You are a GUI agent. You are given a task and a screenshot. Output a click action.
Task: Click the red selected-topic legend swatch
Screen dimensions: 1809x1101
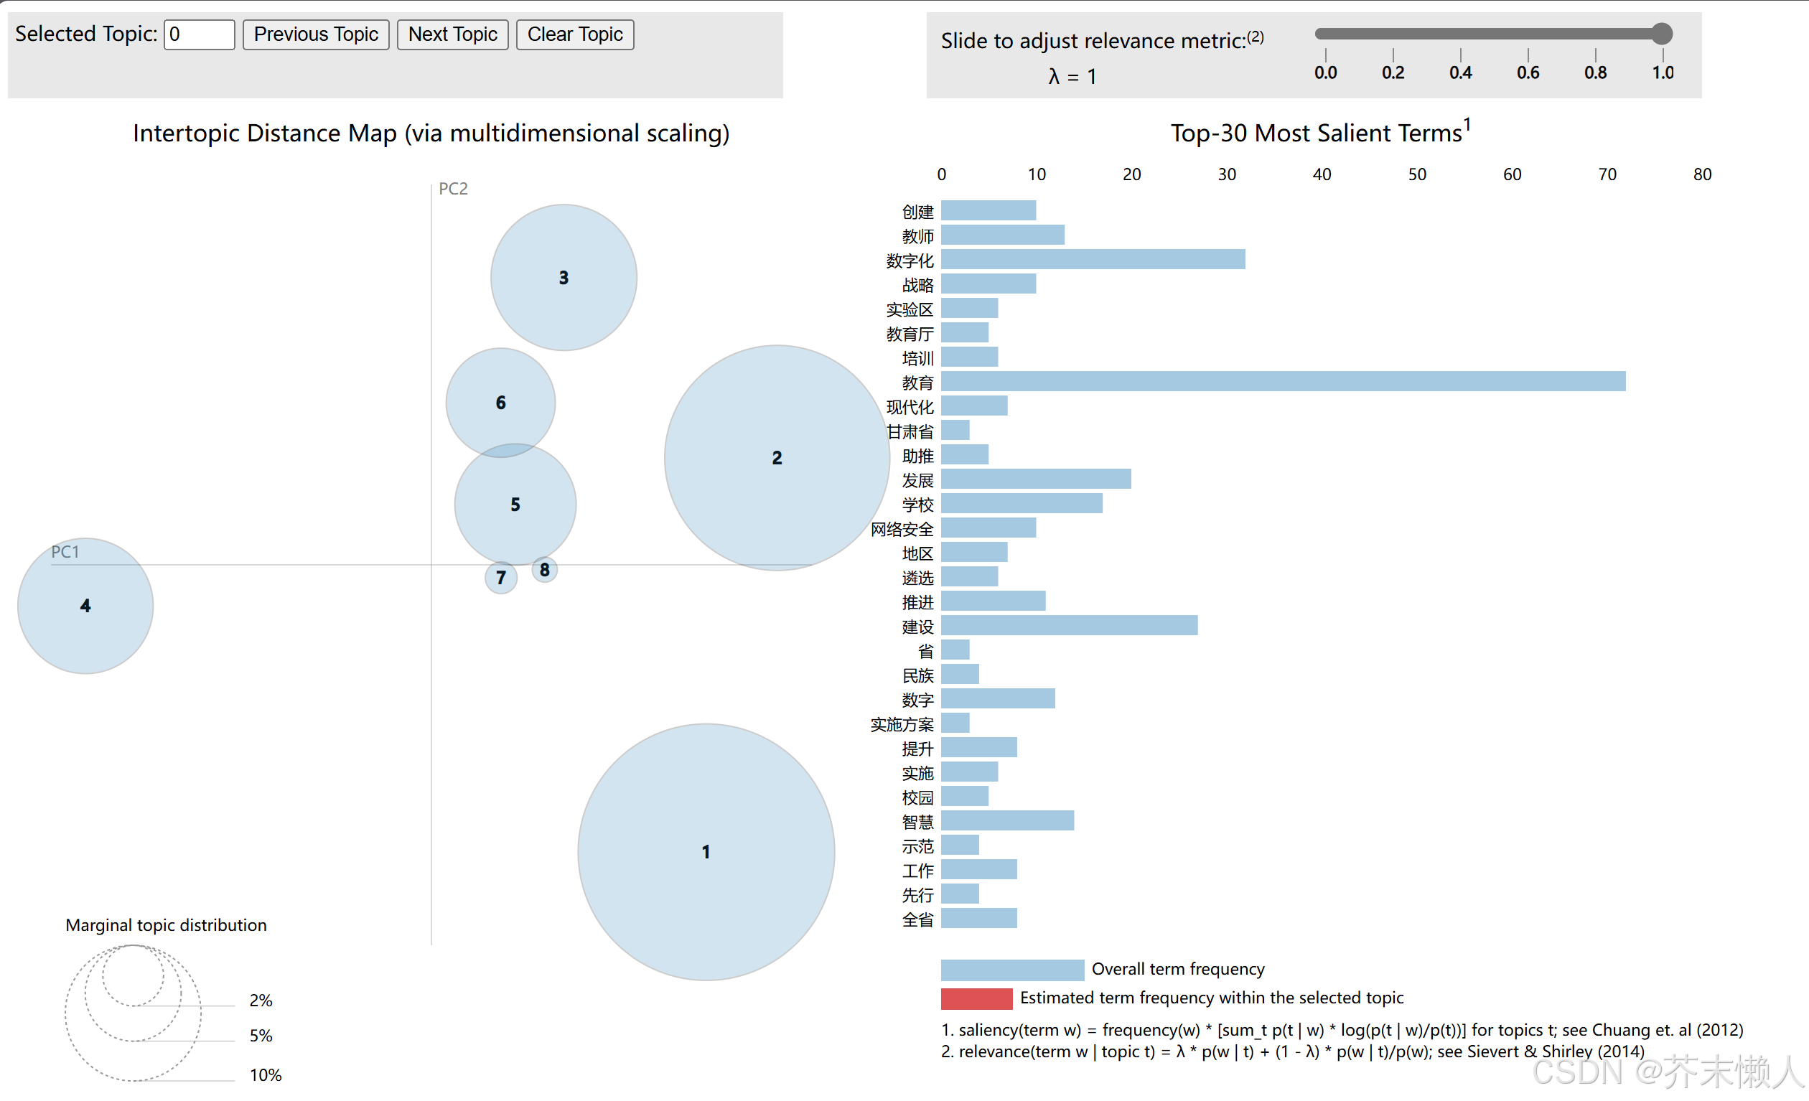pyautogui.click(x=976, y=998)
